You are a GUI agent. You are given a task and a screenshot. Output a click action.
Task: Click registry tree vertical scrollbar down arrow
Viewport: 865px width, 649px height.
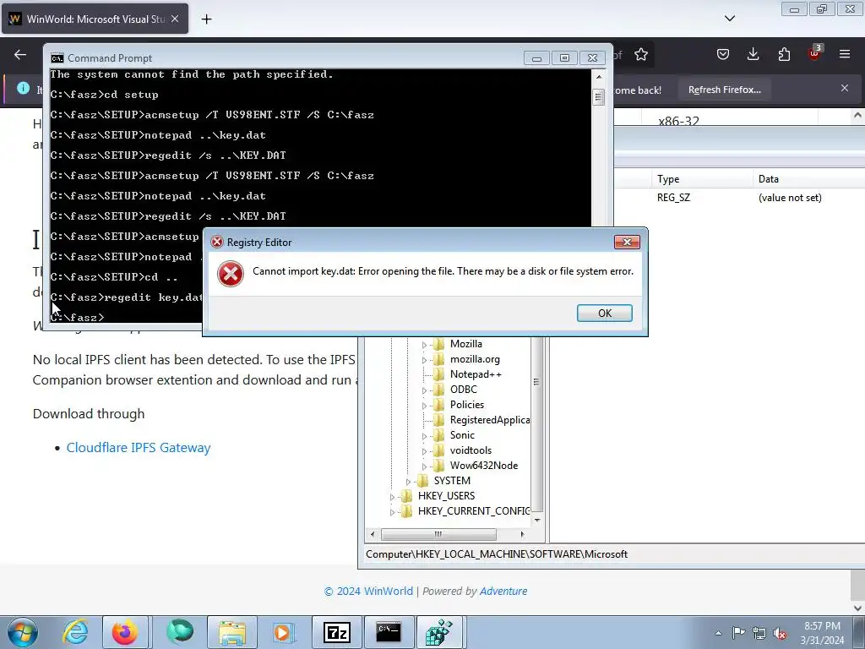(x=537, y=520)
